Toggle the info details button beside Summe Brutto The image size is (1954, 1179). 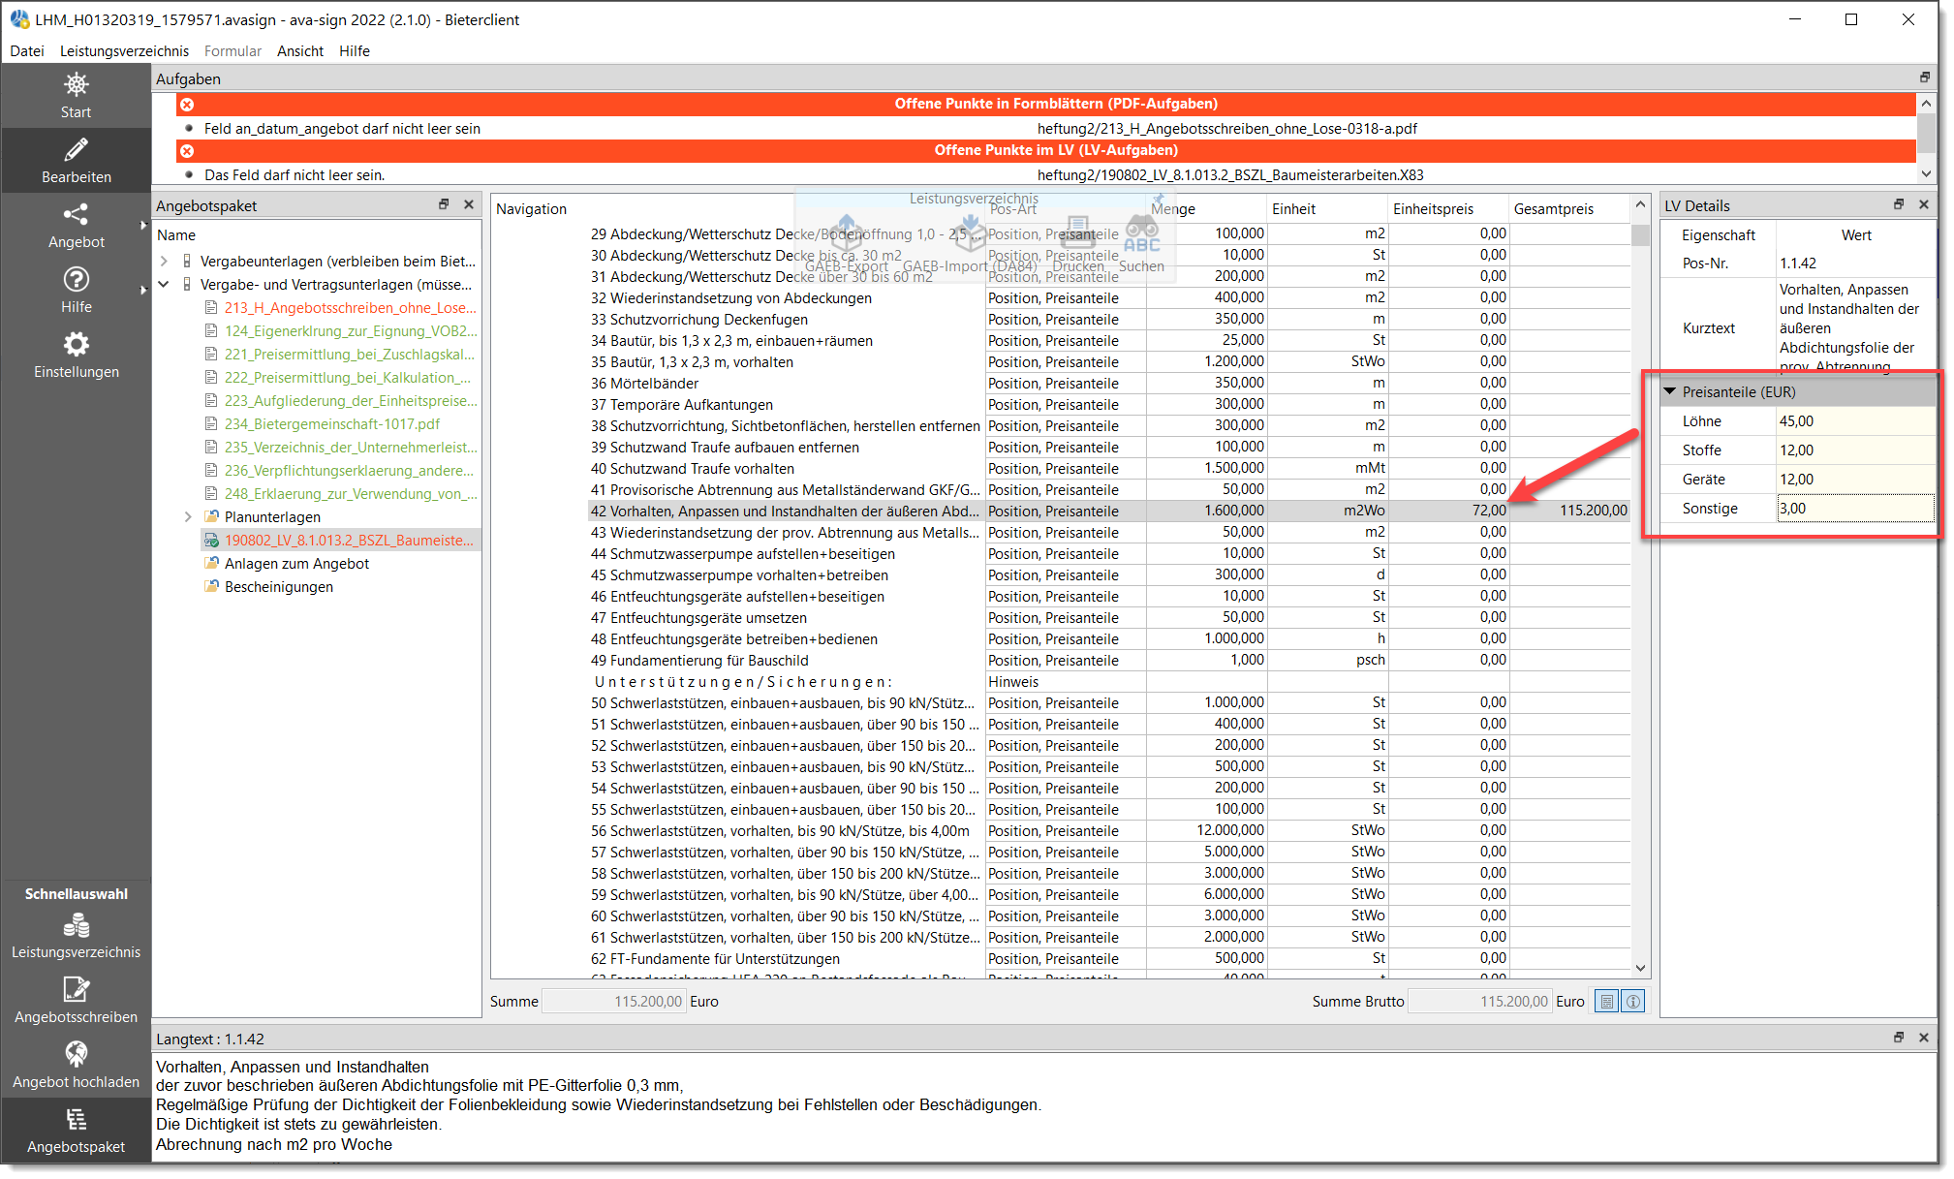pos(1633,1002)
